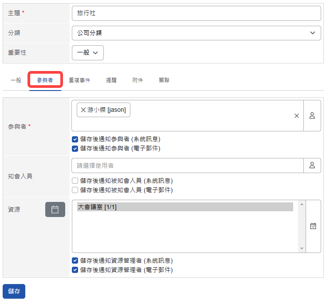Open resource calendar via gray calendar button
Viewport: 326px width, 304px height.
coord(55,209)
